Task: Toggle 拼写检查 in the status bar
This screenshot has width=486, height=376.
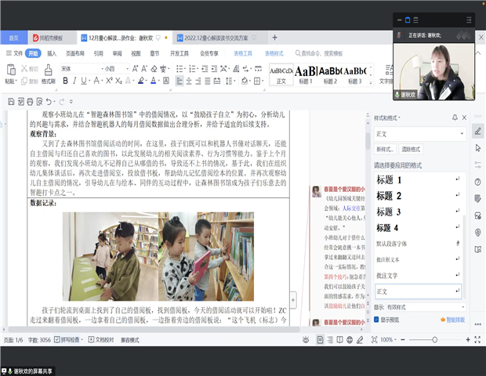Action: (x=66, y=340)
